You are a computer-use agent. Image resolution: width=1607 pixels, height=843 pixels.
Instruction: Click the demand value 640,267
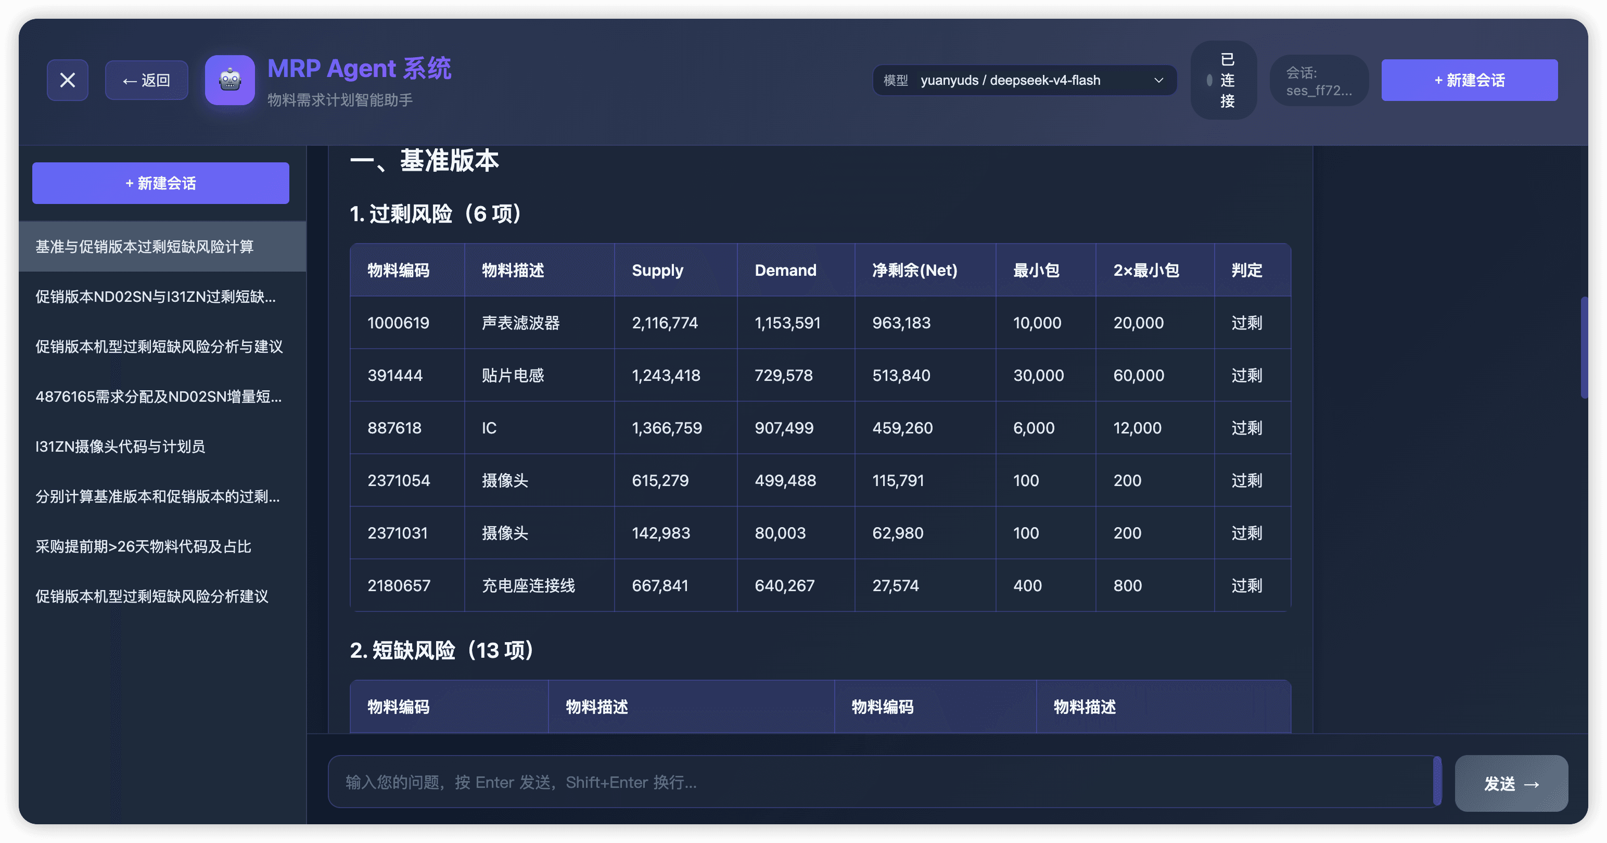point(785,585)
